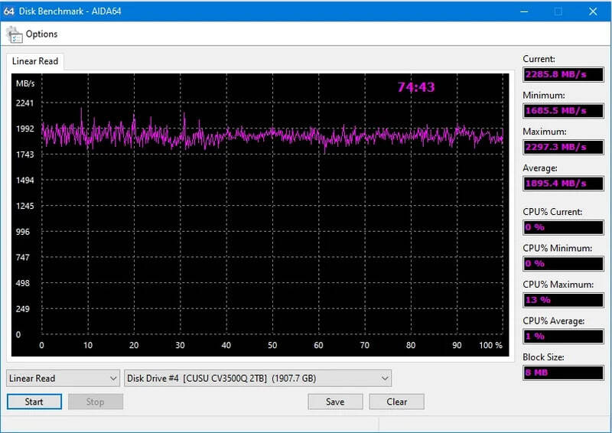Select the Average 1895.4 MB/s readout

coord(564,184)
